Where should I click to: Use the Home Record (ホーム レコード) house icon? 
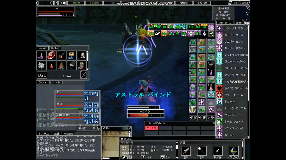219,122
